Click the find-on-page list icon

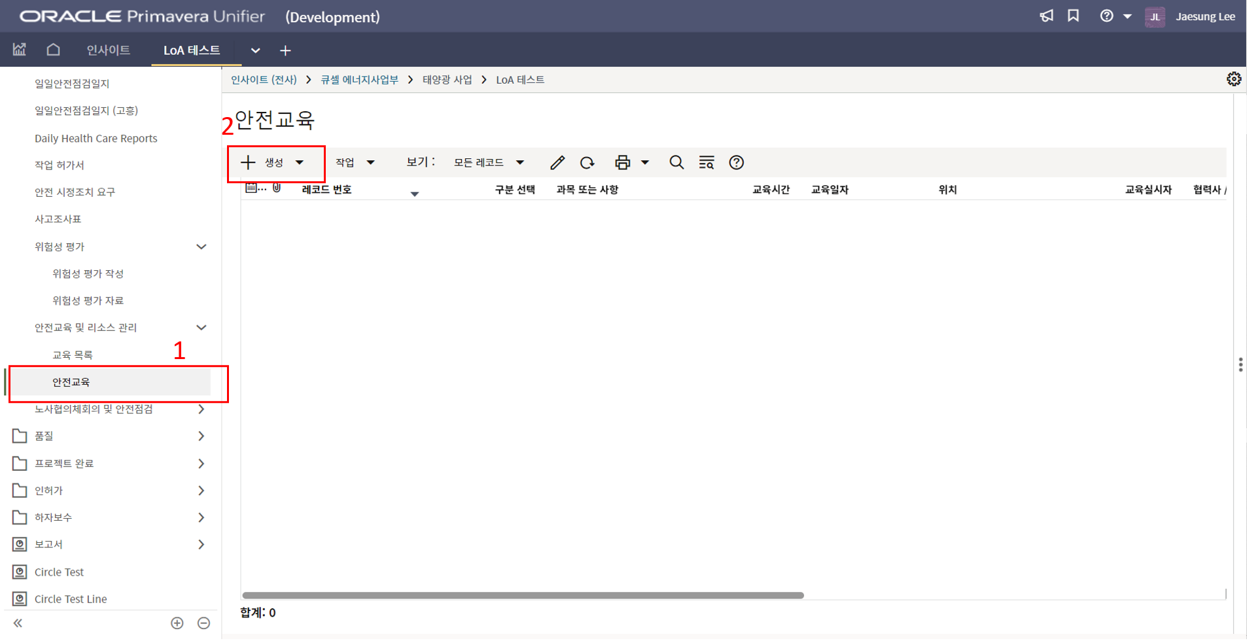click(706, 163)
